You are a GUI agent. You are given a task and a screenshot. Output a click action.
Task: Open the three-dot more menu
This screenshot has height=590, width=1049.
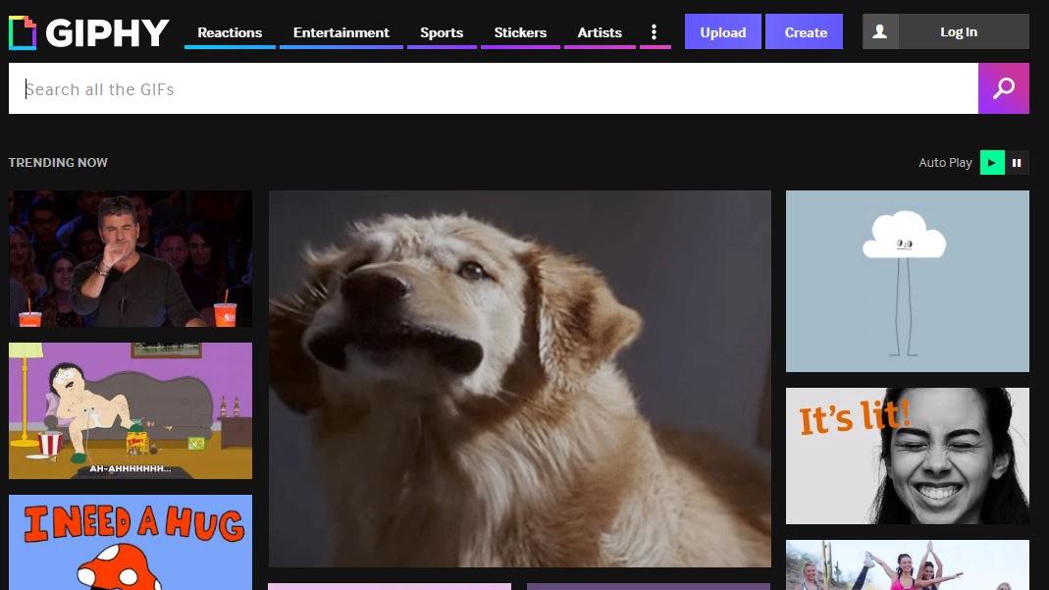click(x=655, y=32)
